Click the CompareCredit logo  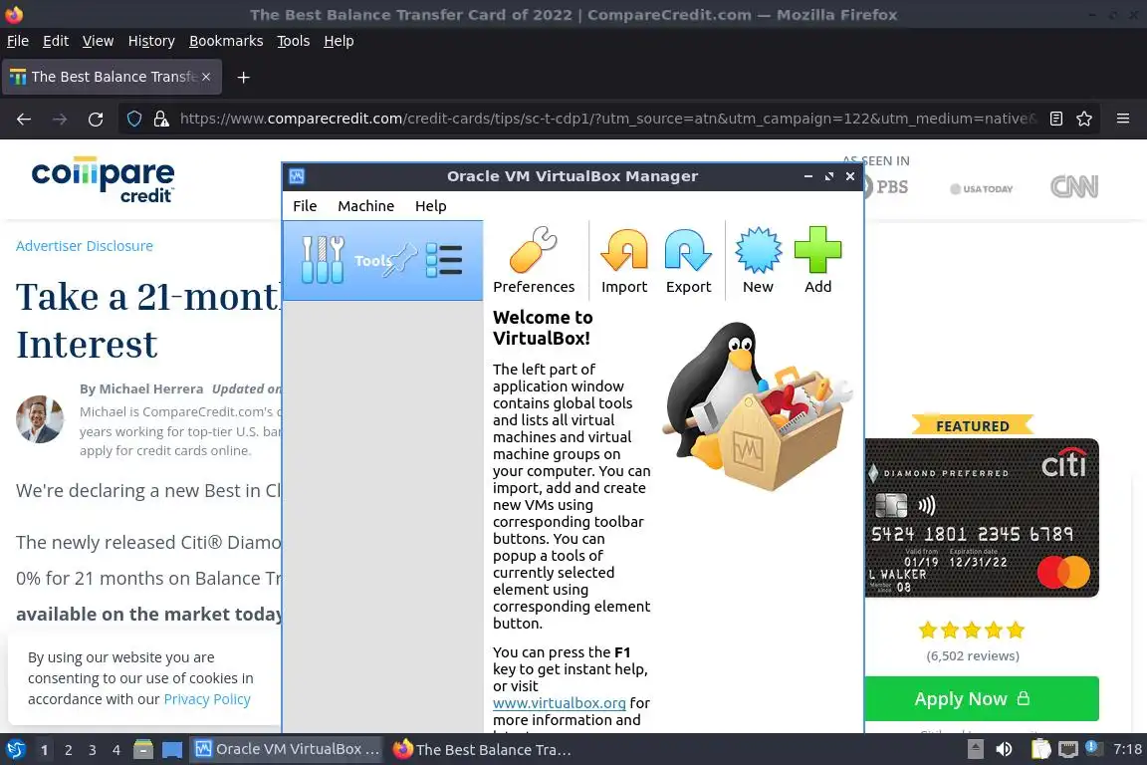104,180
